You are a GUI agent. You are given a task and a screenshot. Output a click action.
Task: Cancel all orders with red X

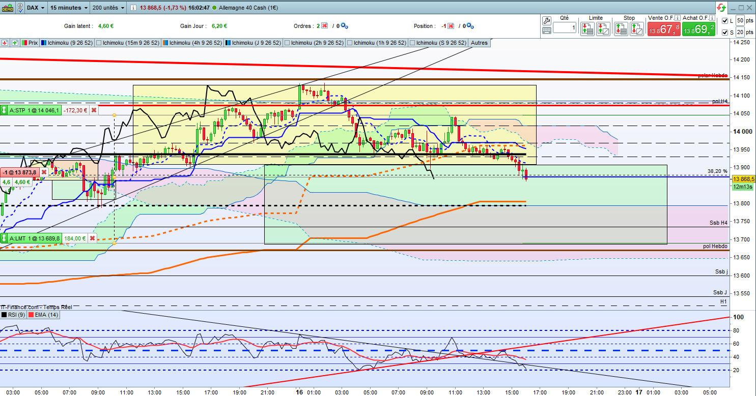(324, 26)
